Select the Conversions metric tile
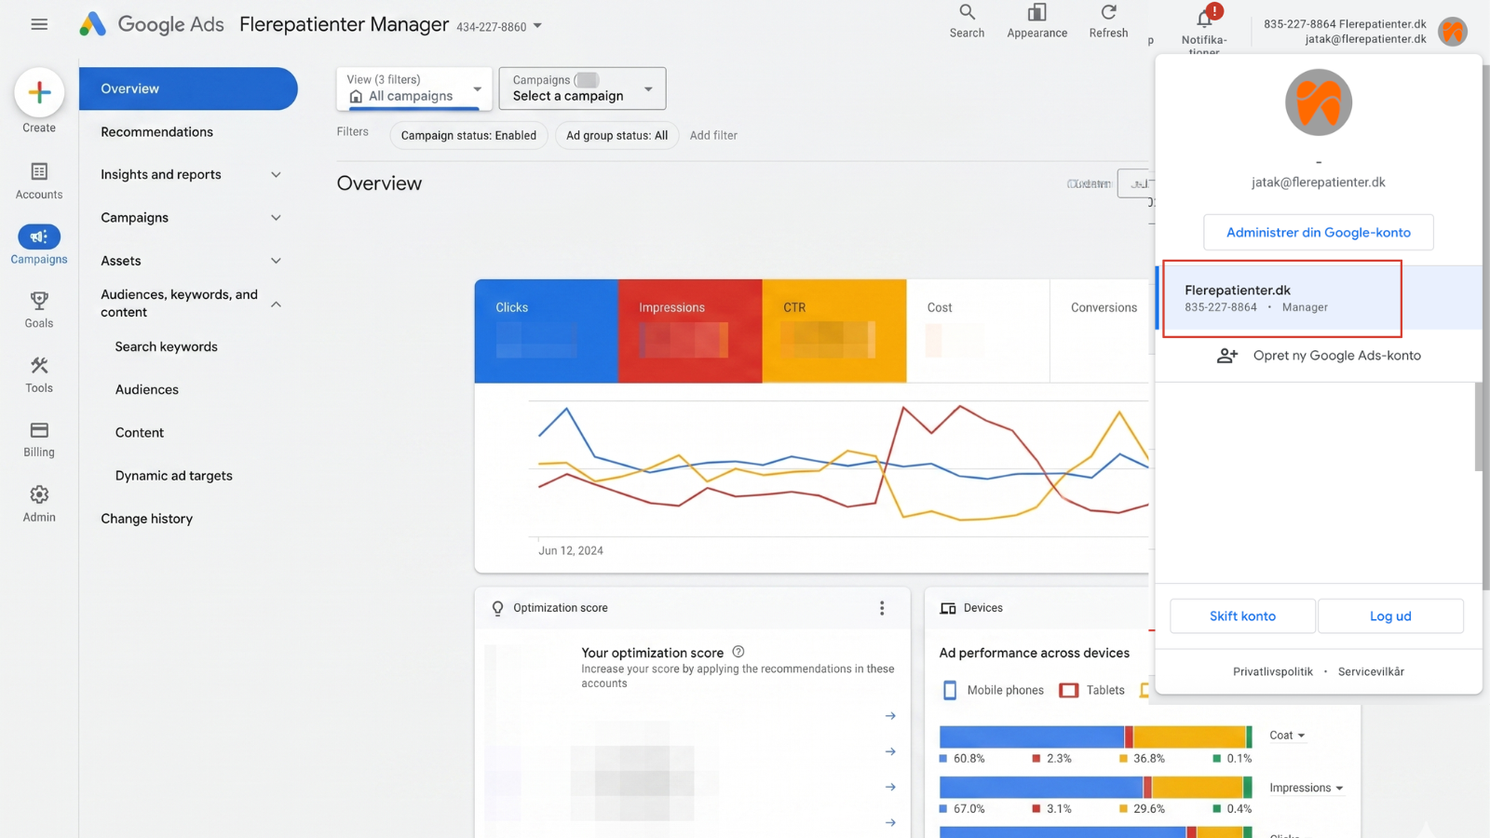 tap(1101, 331)
